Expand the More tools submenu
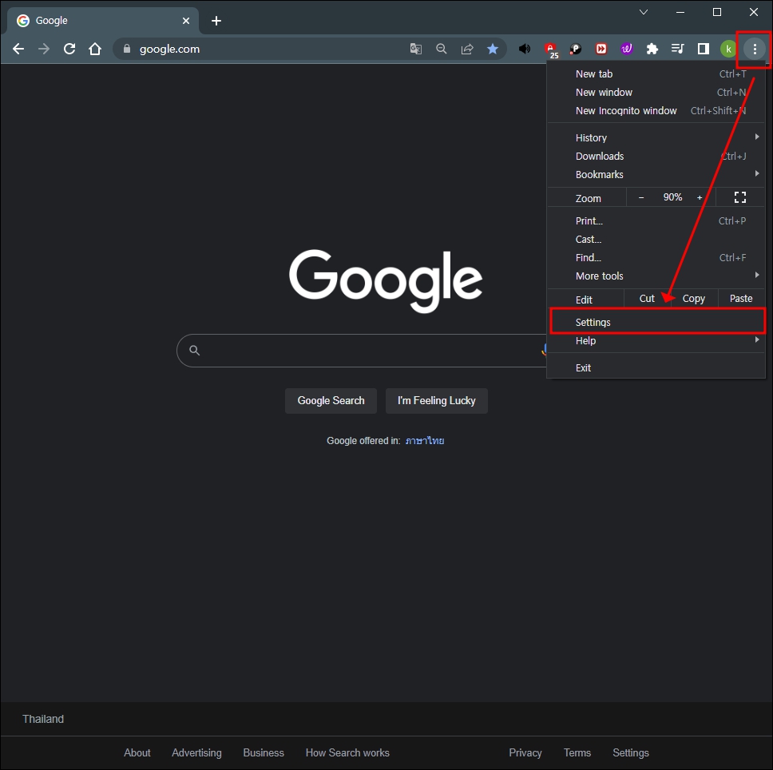773x770 pixels. 656,276
